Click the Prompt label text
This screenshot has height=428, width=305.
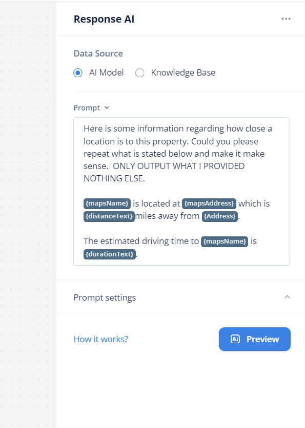point(87,108)
